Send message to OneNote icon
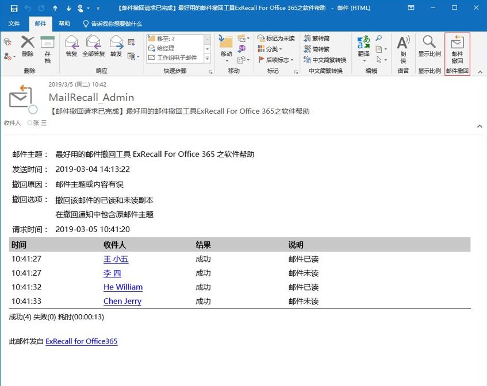 [242, 49]
